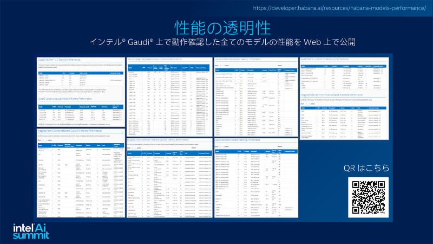Click the QR code image
The width and height of the screenshot is (433, 244).
[368, 197]
